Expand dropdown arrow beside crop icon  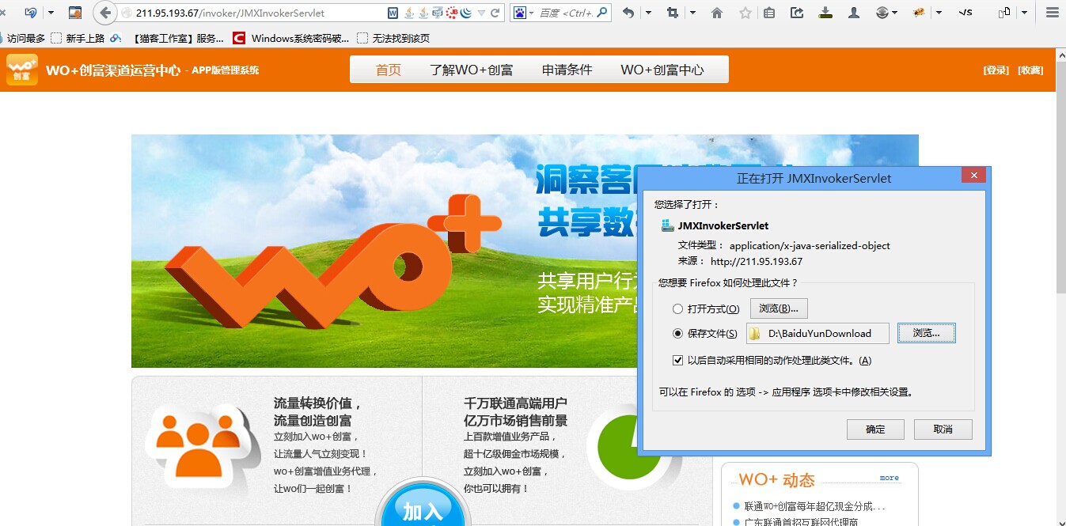(693, 13)
